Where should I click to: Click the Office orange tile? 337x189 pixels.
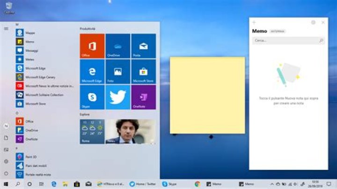tap(92, 46)
